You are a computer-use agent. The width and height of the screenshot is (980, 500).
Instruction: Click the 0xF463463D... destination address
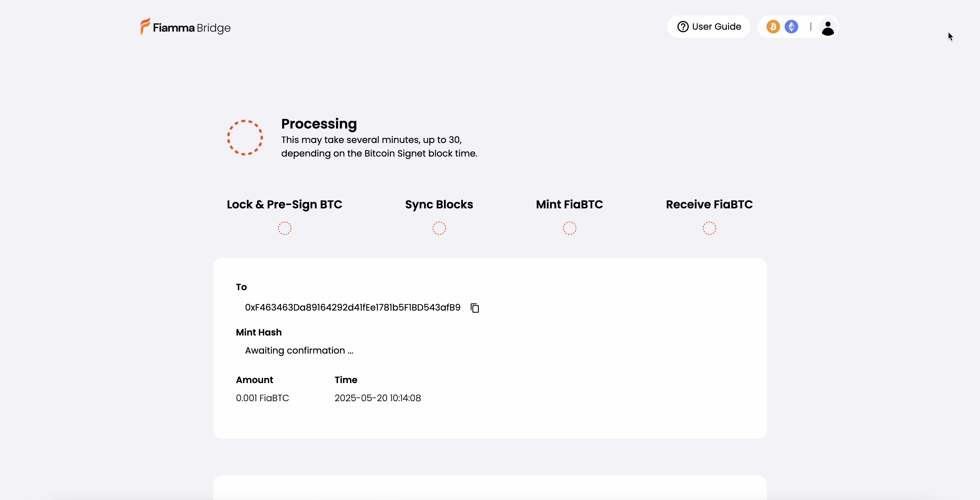point(353,307)
